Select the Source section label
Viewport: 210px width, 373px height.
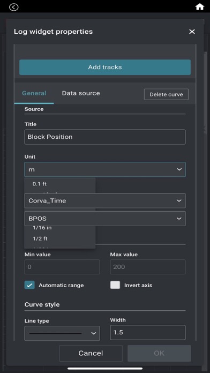(34, 109)
